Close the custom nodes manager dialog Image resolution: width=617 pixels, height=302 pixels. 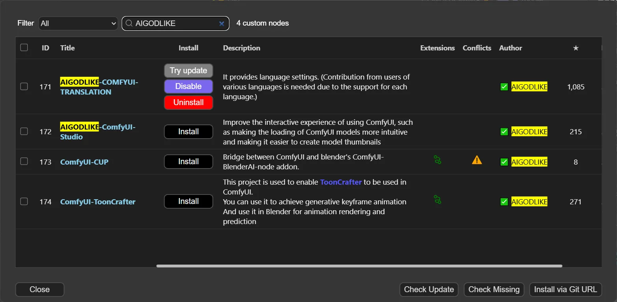pos(40,290)
